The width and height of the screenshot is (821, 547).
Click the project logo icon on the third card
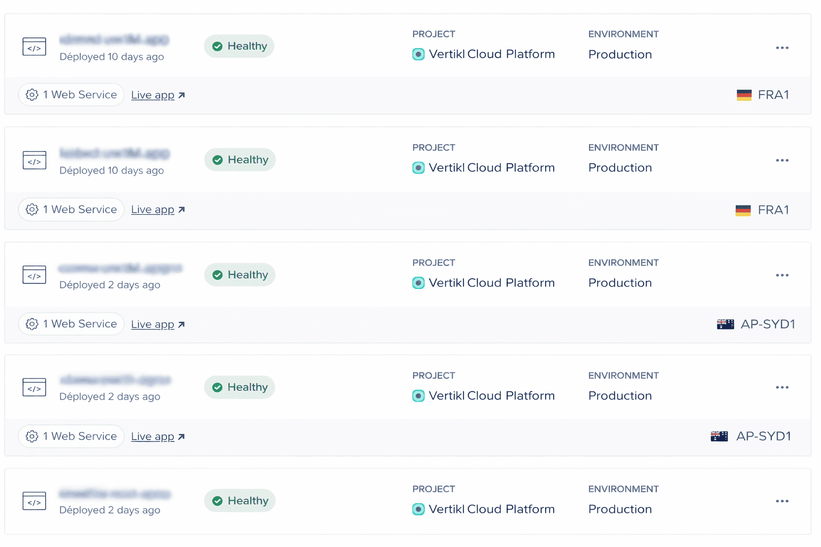coord(419,283)
